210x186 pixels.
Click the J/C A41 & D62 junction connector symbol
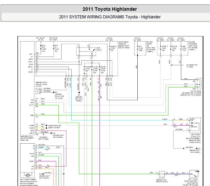(x=199, y=83)
